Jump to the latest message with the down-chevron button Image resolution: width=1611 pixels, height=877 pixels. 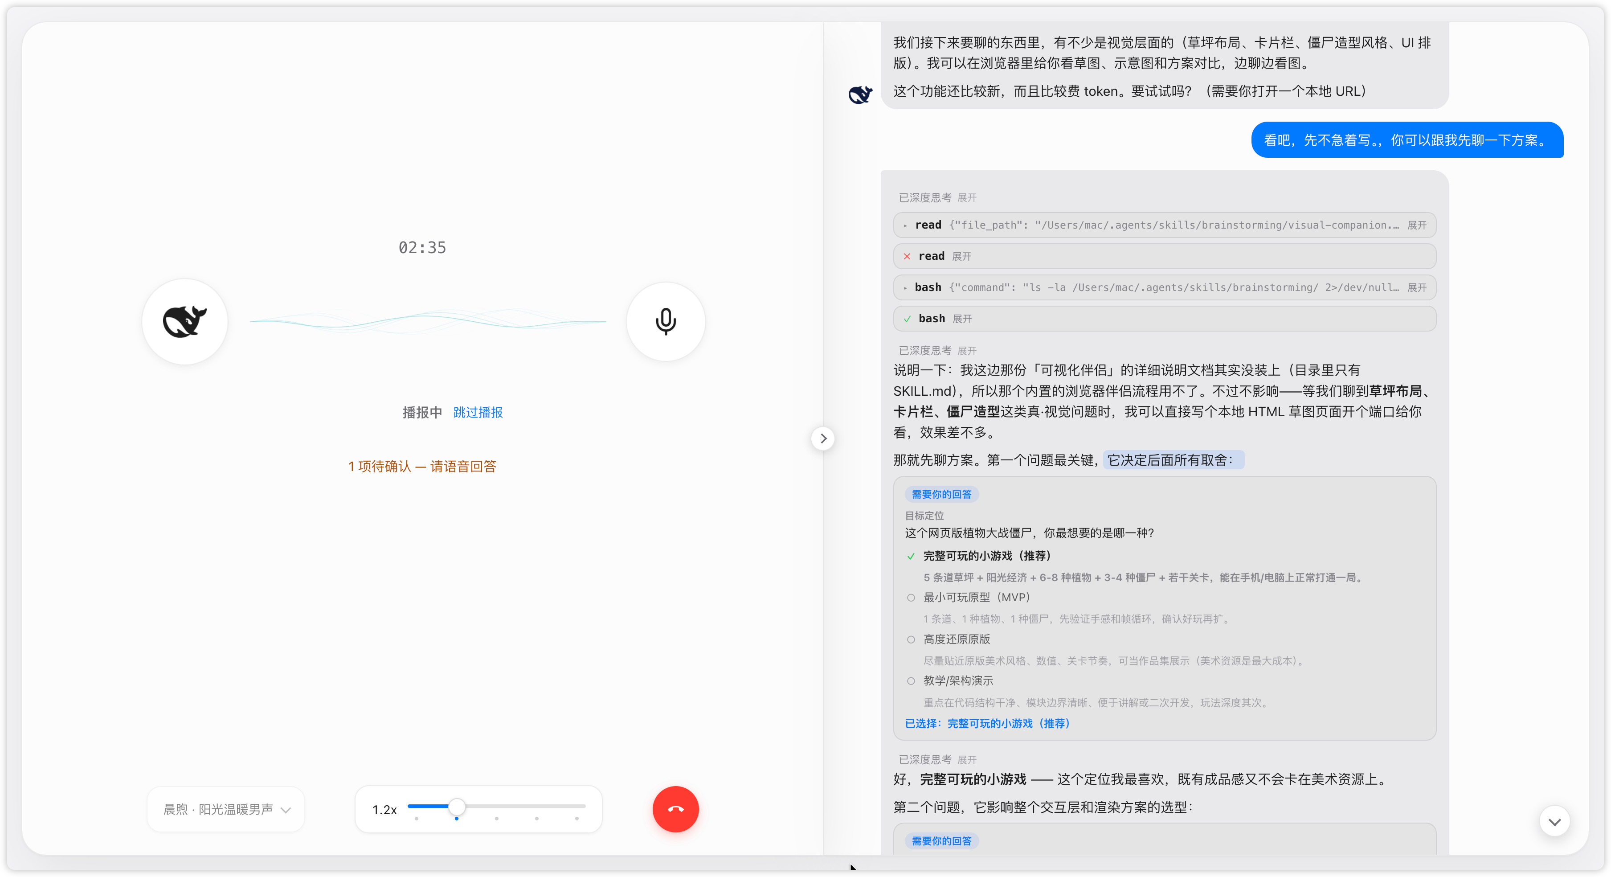[1555, 821]
